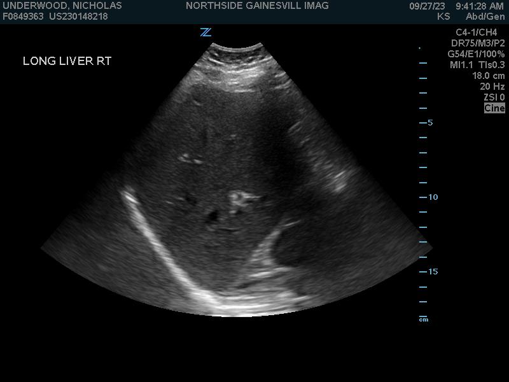Click the highlighted Cine indicator

pos(494,108)
